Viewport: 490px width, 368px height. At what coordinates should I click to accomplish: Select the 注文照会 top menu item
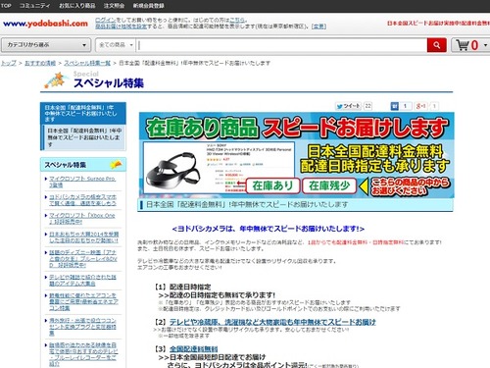click(x=114, y=6)
